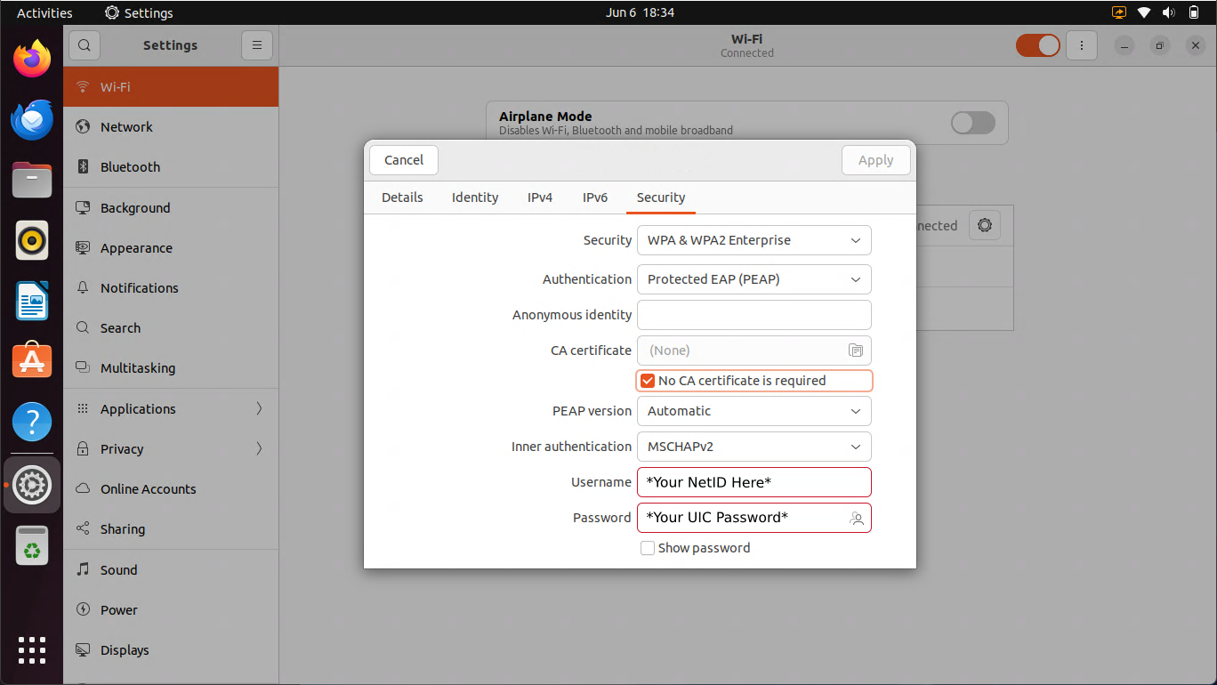Open Rhythmbox music player from the dock
The image size is (1217, 685).
32,240
